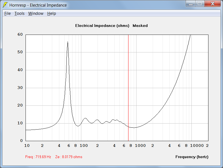The height and width of the screenshot is (168, 223).
Task: Click the impedance peak near 56 ohms
Action: tap(68, 42)
